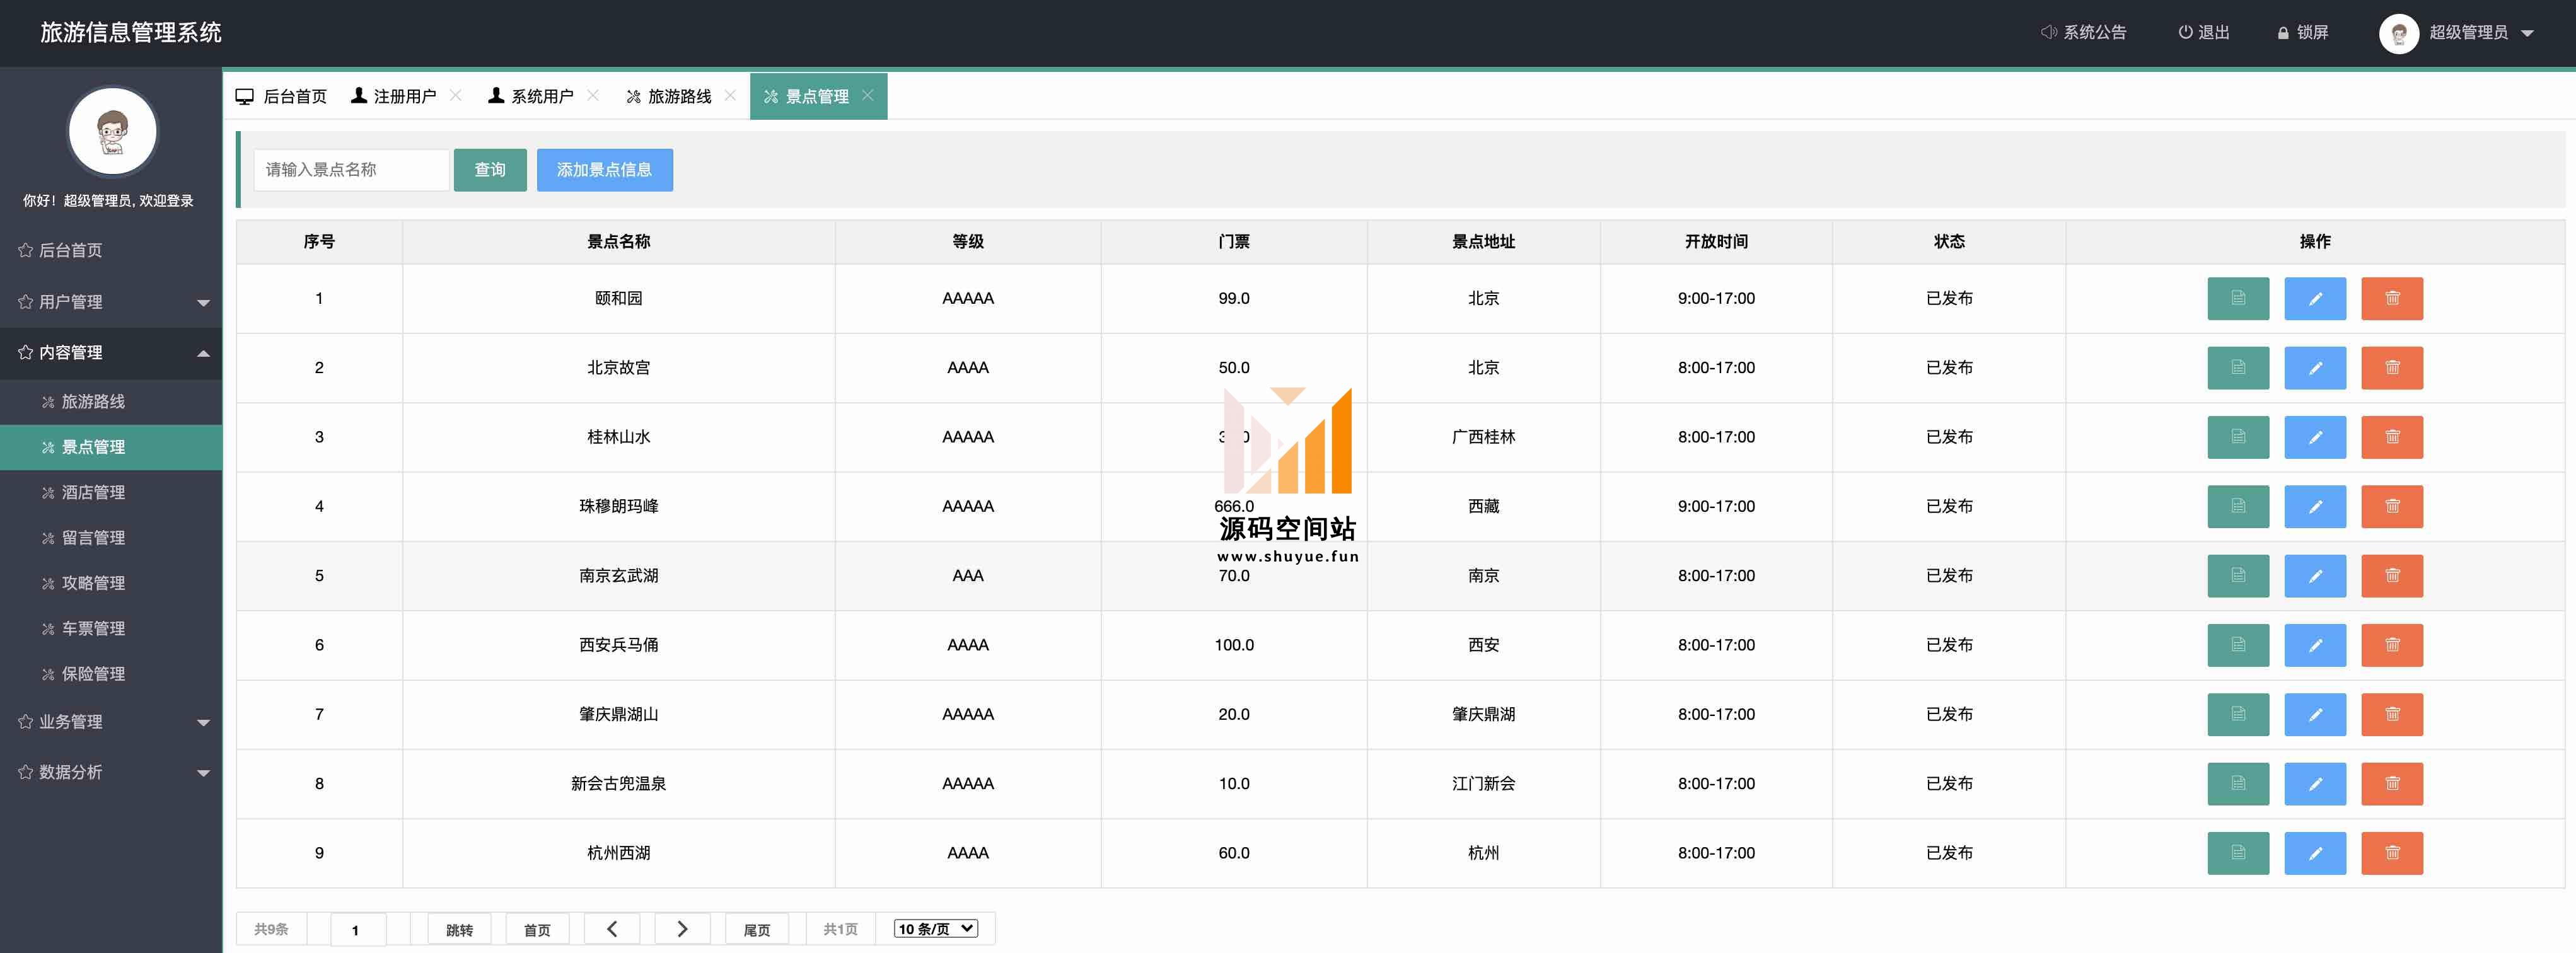
Task: Click the 查询 search button
Action: pyautogui.click(x=490, y=170)
